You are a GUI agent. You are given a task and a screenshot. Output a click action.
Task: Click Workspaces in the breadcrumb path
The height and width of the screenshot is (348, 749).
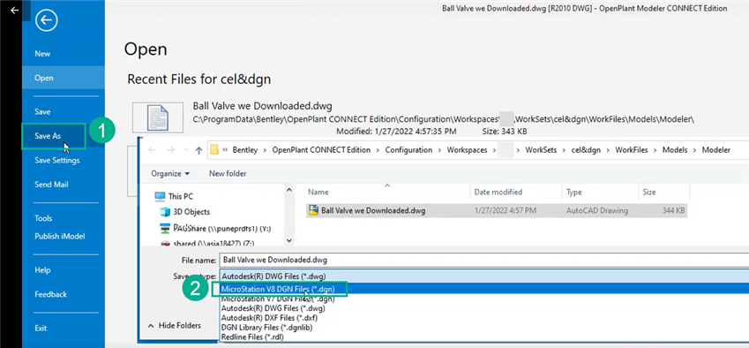(467, 150)
